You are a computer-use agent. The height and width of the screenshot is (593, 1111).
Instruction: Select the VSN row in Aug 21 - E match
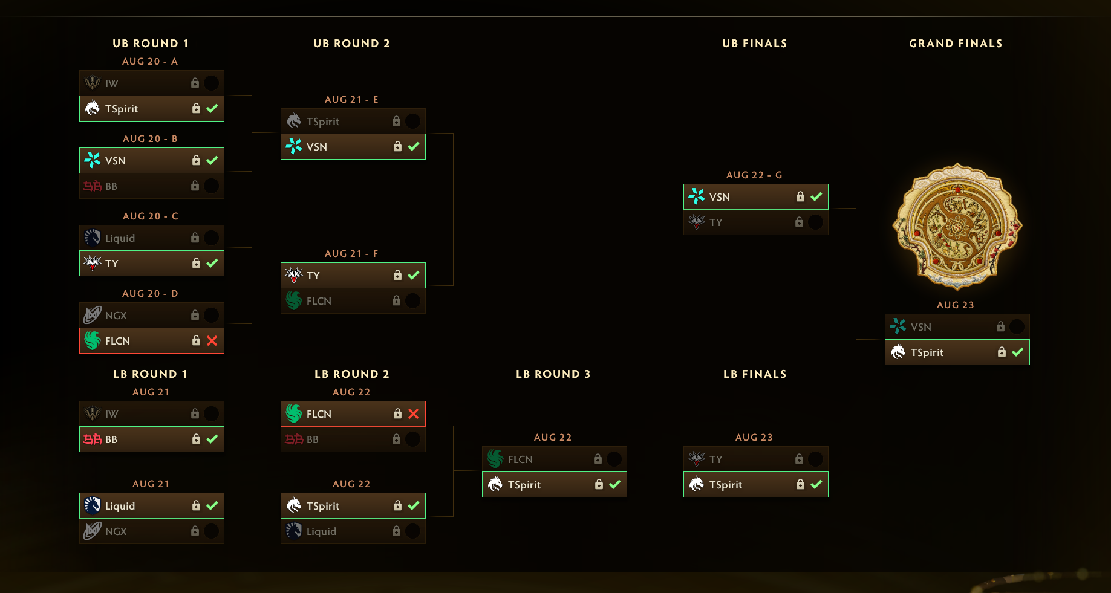coord(353,146)
